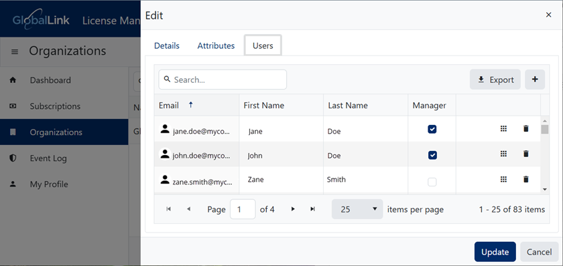Switch to the Details tab
Viewport: 563px width, 266px height.
(167, 46)
